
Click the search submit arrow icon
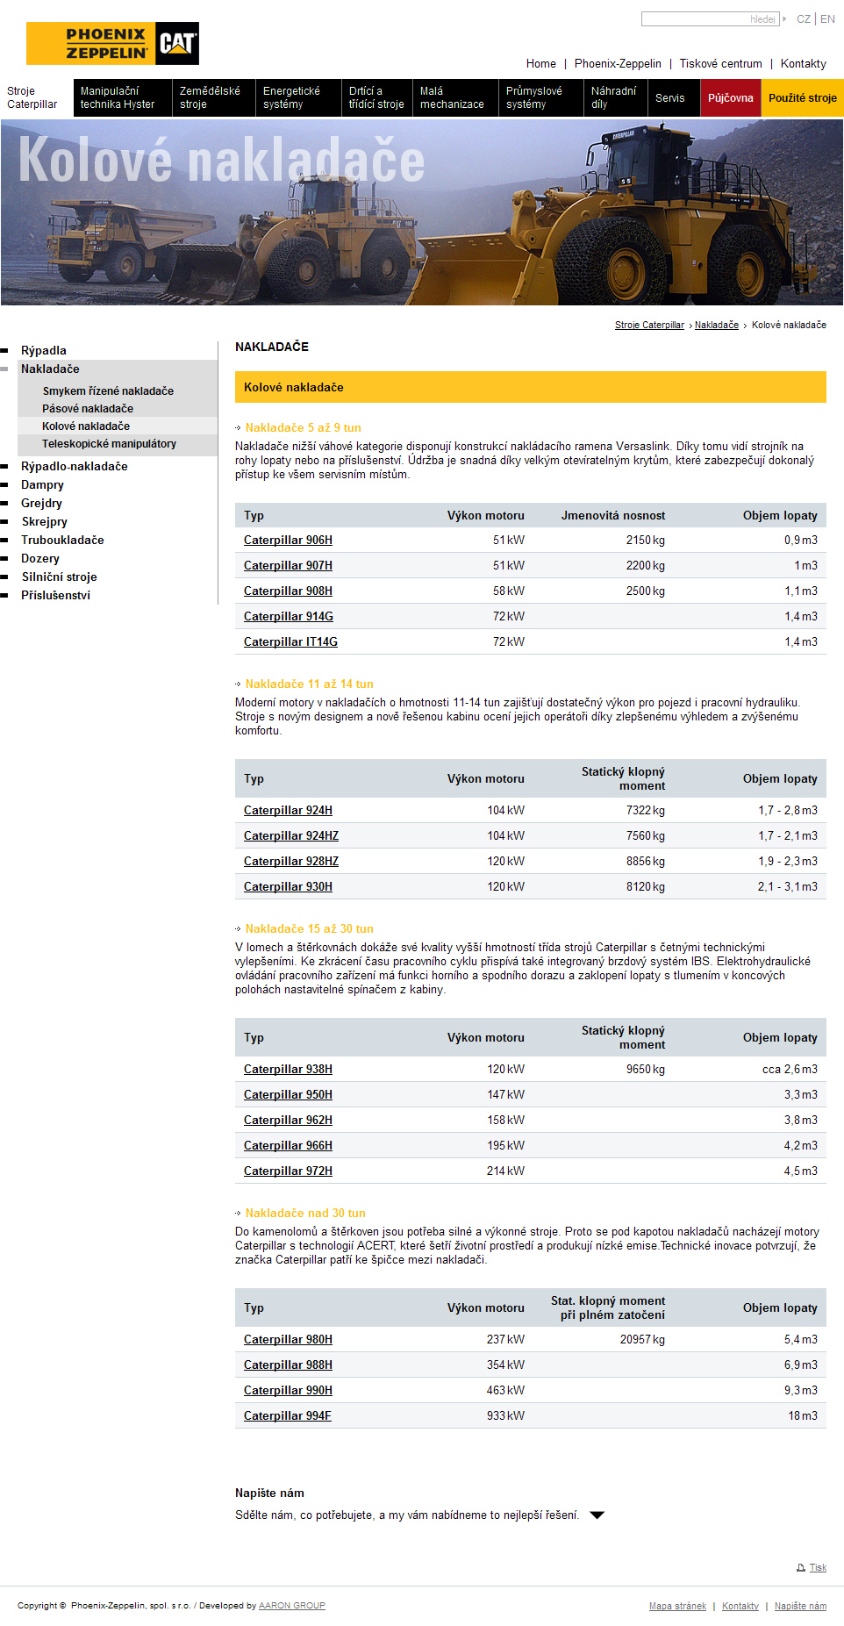click(x=783, y=18)
